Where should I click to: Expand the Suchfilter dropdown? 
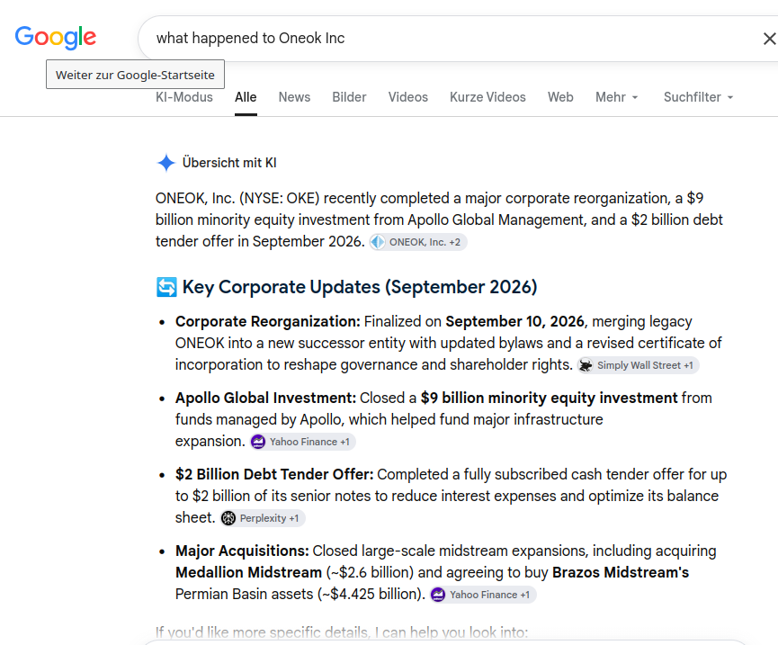(698, 97)
